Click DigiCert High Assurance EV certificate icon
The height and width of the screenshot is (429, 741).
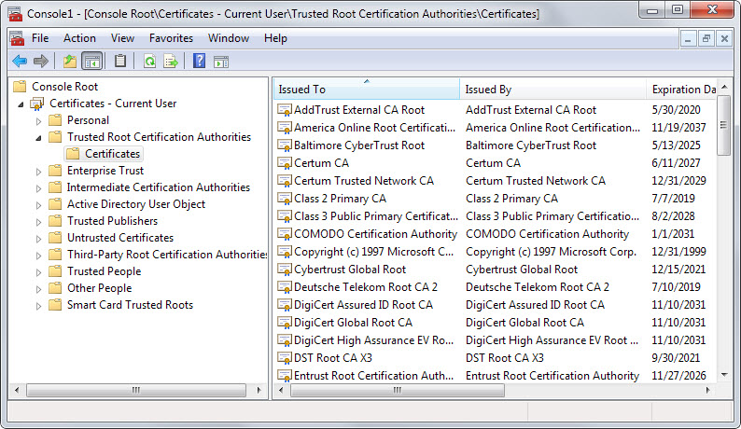click(x=285, y=340)
